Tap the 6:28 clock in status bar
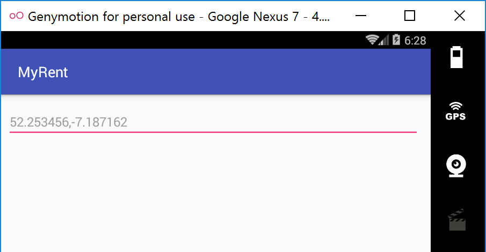This screenshot has width=486, height=252. click(x=415, y=41)
